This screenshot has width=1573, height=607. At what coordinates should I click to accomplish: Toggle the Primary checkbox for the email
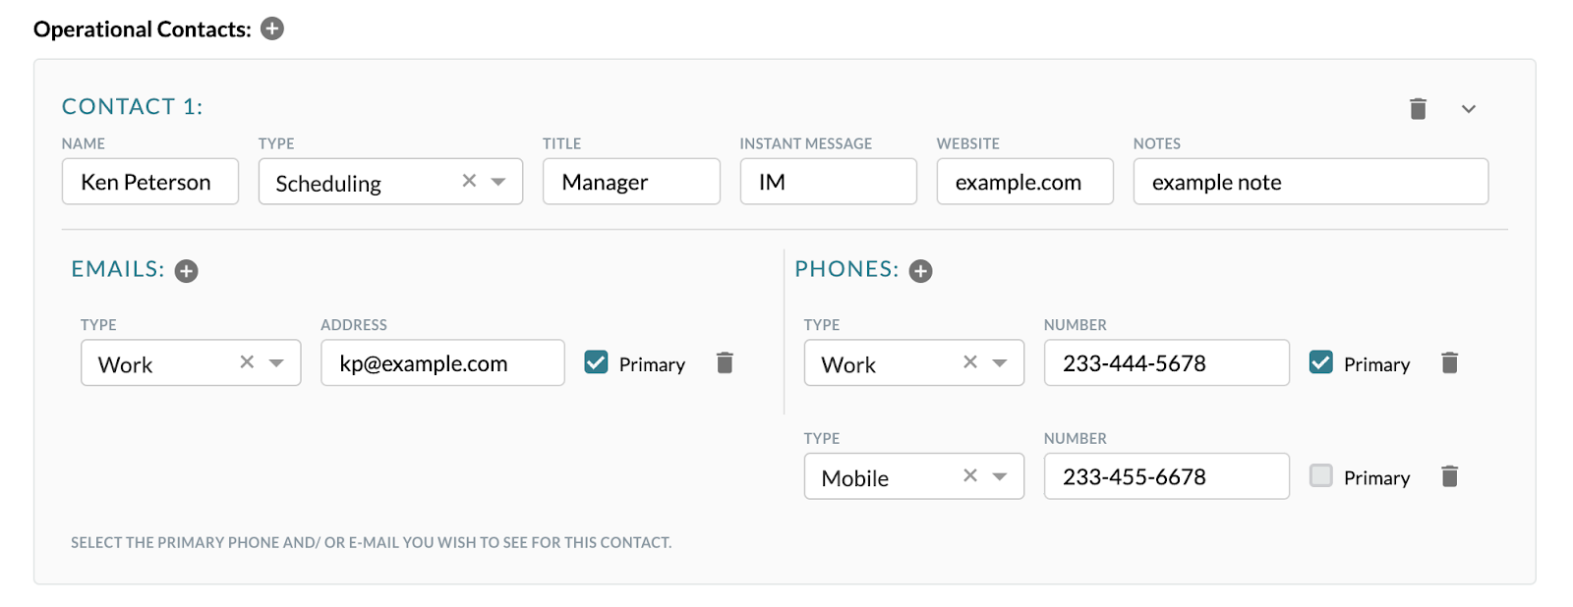(595, 362)
